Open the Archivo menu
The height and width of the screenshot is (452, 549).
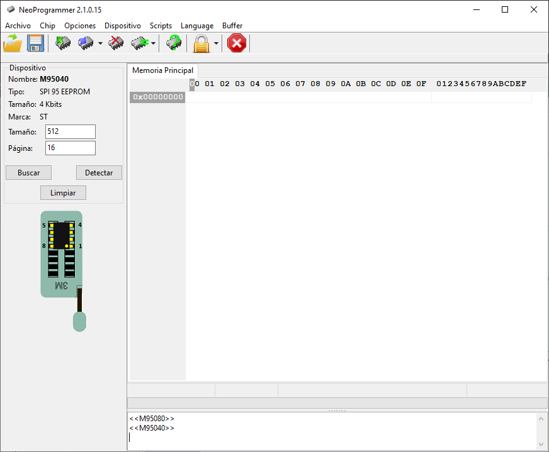[18, 26]
